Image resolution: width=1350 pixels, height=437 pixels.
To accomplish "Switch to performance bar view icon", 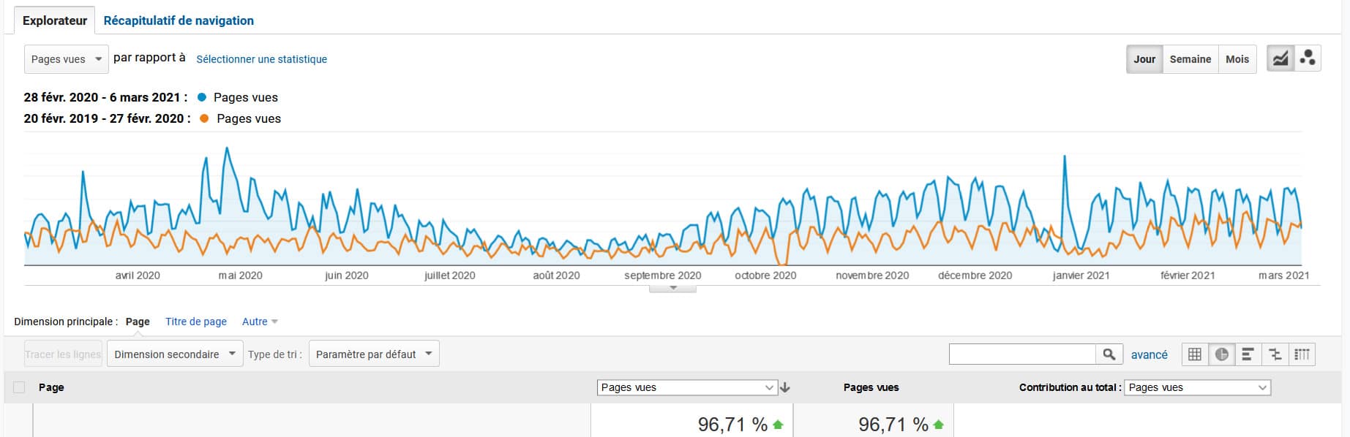I will 1248,354.
